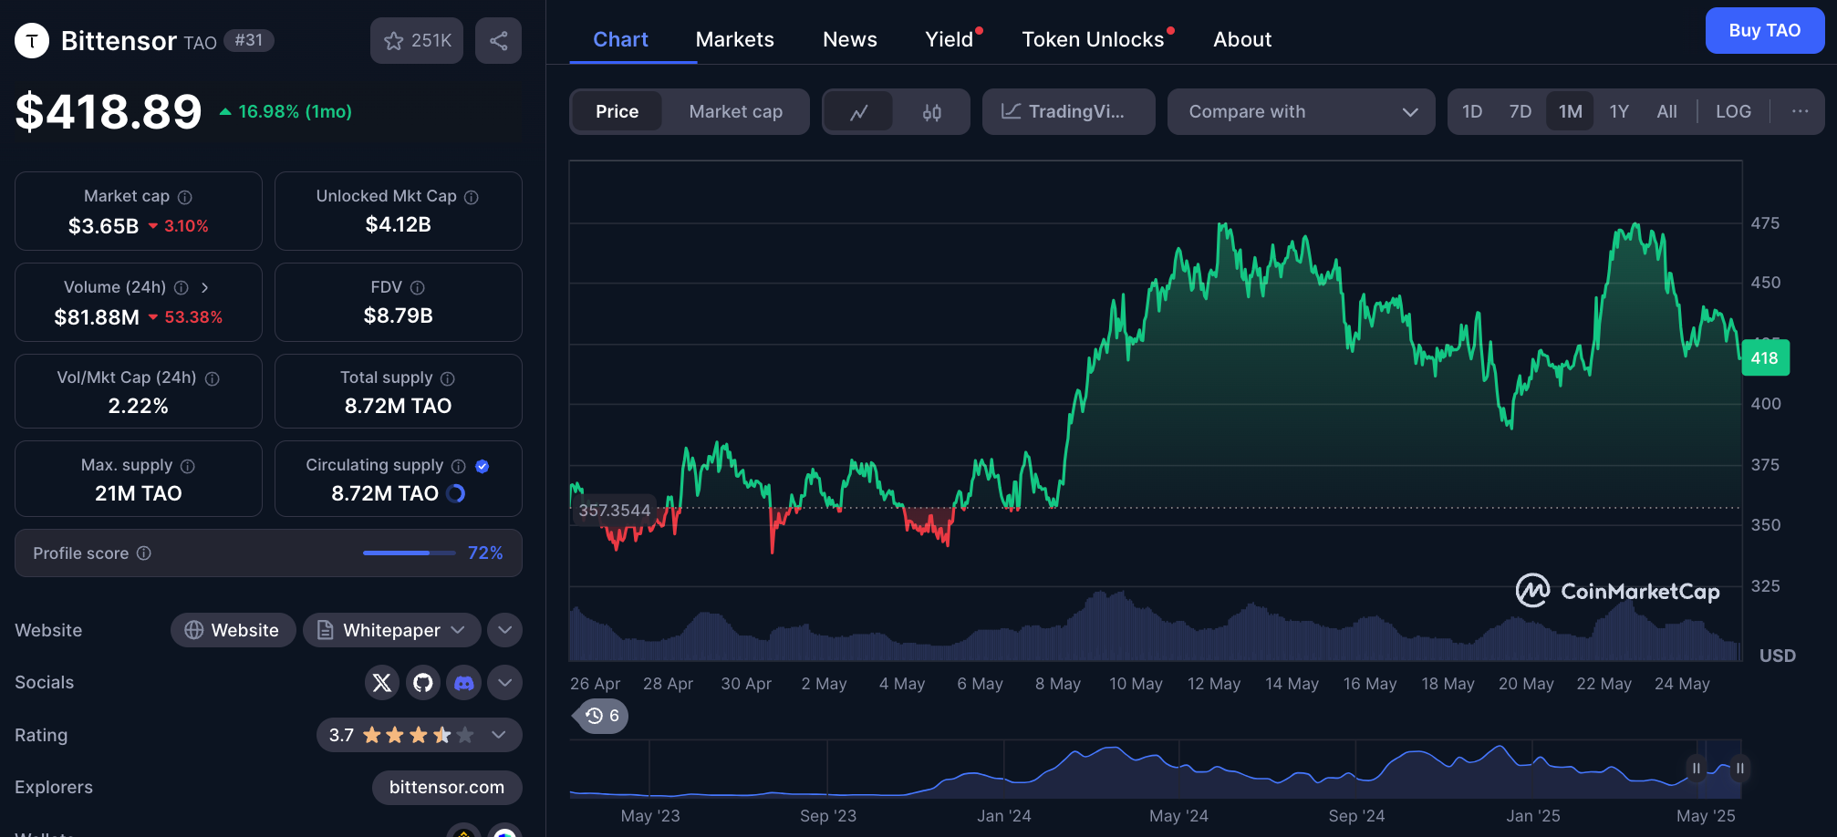1837x837 pixels.
Task: Open the share icon button
Action: coord(498,40)
